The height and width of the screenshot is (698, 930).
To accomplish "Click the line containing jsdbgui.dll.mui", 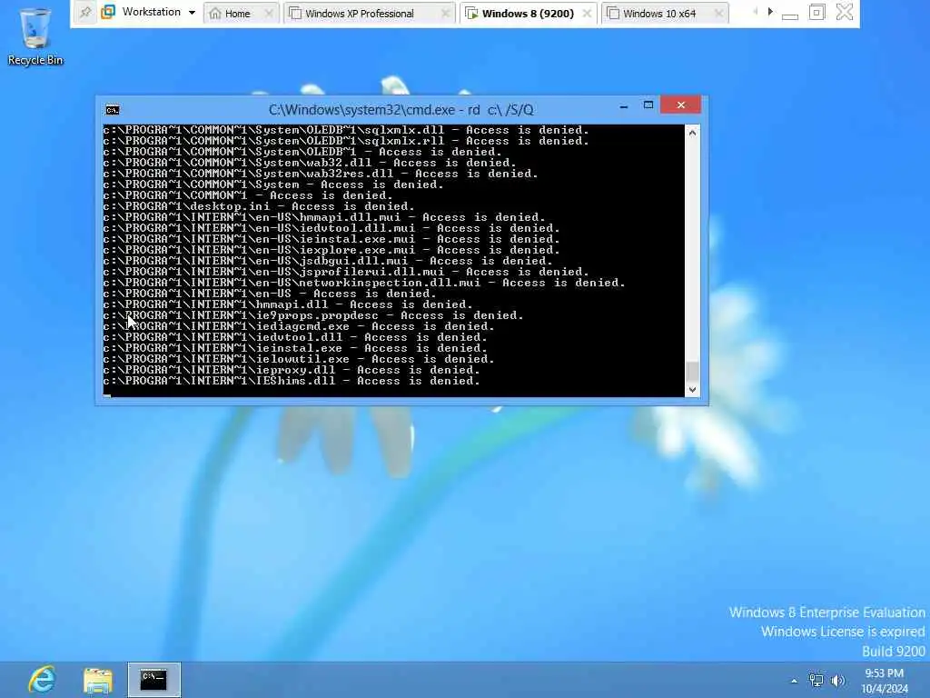I will tap(327, 261).
